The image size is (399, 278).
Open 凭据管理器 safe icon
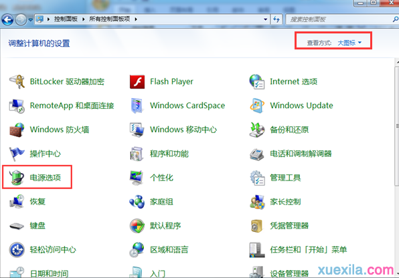[x=256, y=226]
